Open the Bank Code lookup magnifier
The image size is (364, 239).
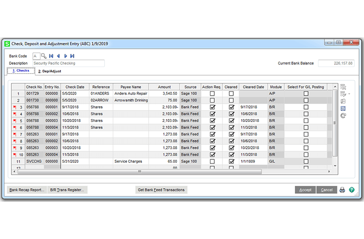(x=44, y=56)
